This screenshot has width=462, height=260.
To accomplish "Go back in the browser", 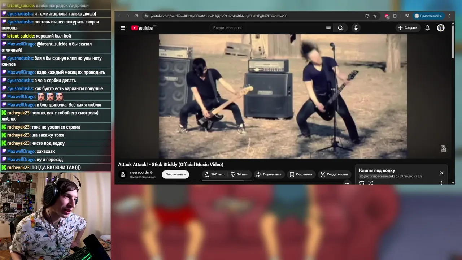I will (x=120, y=16).
